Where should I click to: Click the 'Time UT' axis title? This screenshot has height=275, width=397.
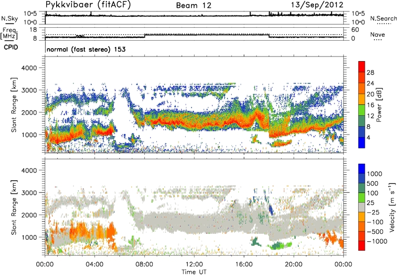pyautogui.click(x=194, y=272)
